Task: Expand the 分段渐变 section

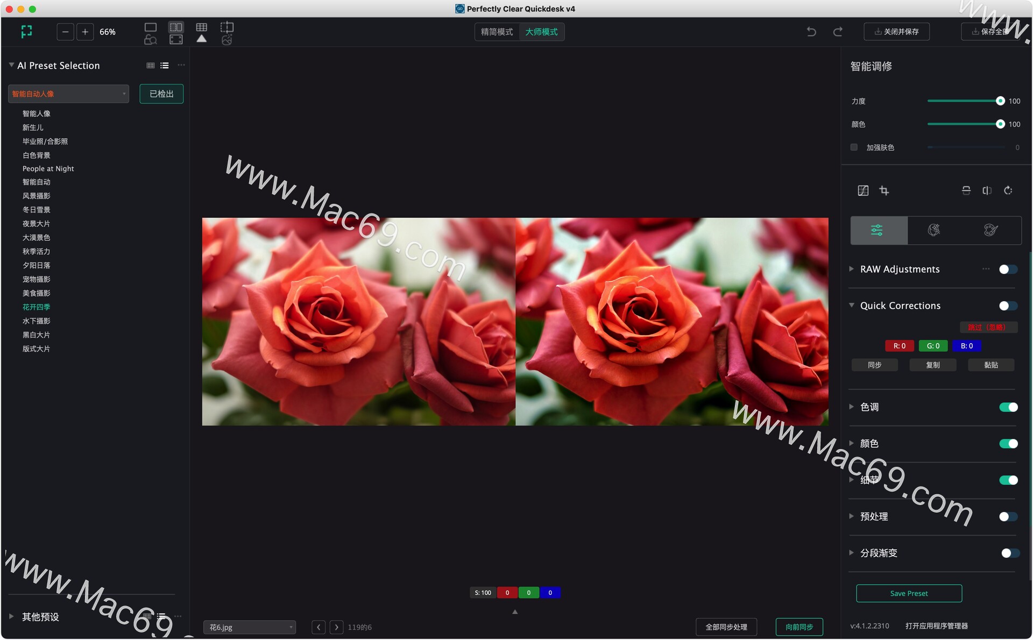Action: click(851, 553)
